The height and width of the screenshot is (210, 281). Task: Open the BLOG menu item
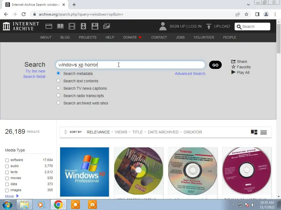[65, 37]
